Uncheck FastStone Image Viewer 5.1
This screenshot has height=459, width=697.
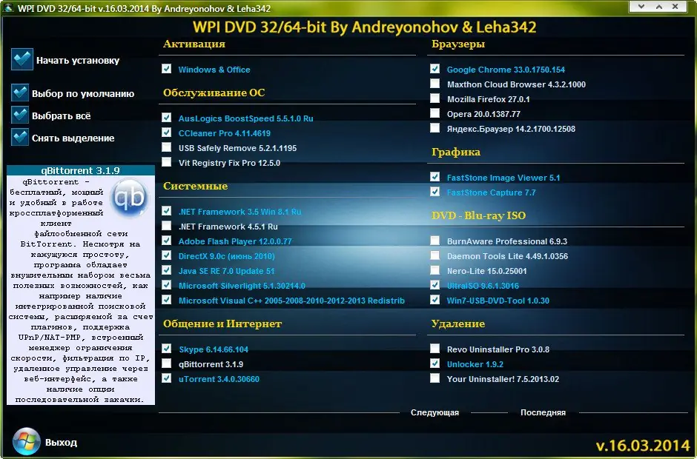[x=435, y=177]
